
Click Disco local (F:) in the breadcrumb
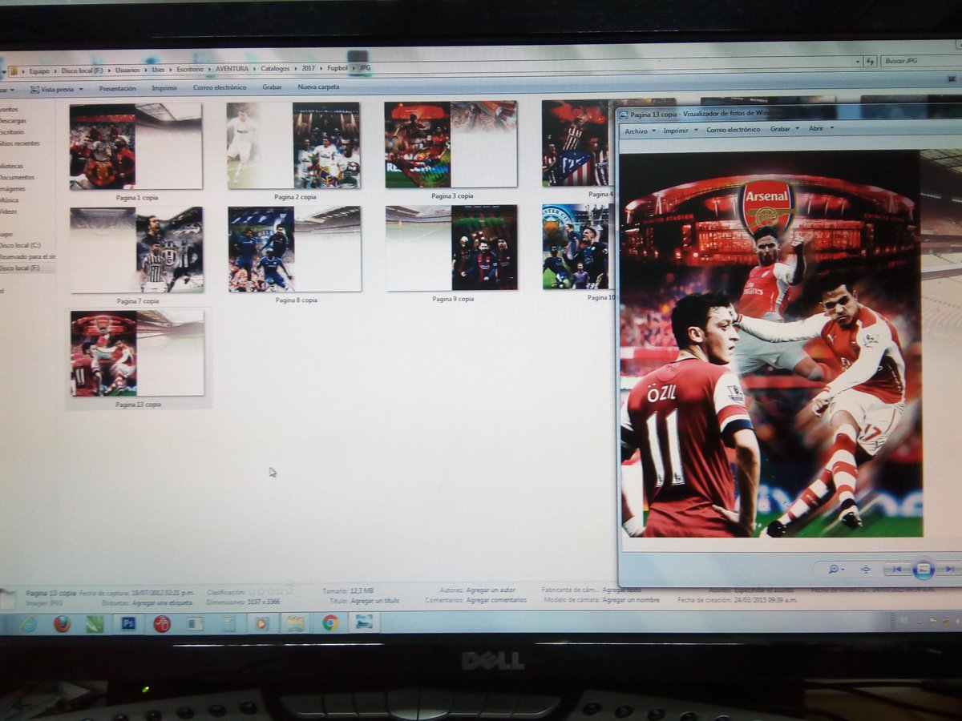click(84, 70)
